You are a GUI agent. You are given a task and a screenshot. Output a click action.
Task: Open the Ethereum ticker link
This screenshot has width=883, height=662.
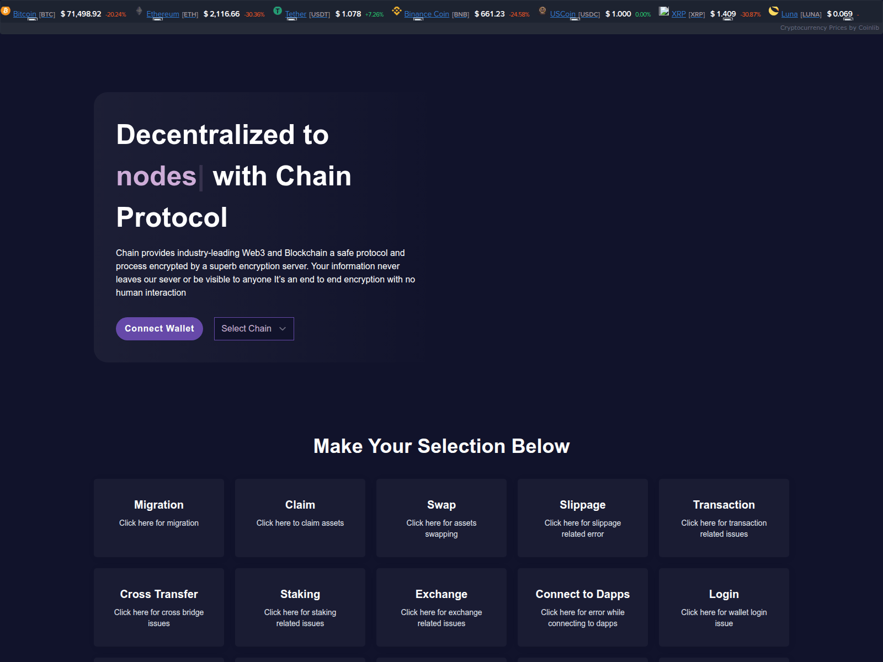click(x=163, y=14)
